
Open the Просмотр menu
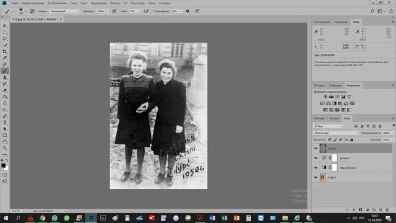click(x=137, y=3)
